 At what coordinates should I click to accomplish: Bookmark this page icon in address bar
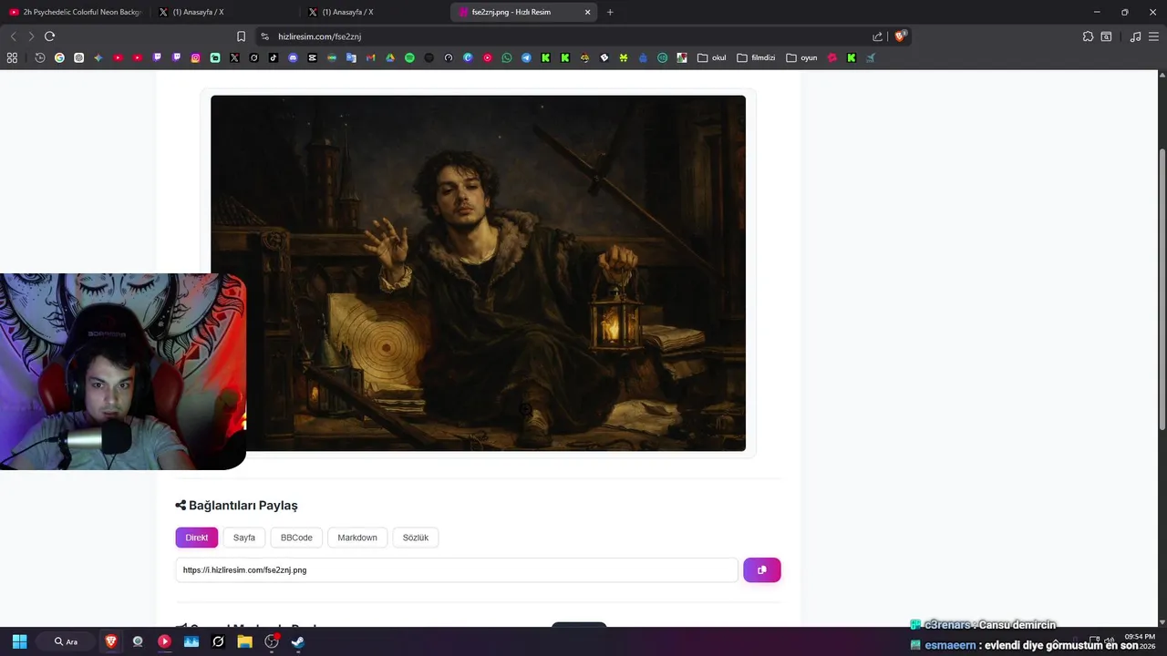[x=241, y=36]
